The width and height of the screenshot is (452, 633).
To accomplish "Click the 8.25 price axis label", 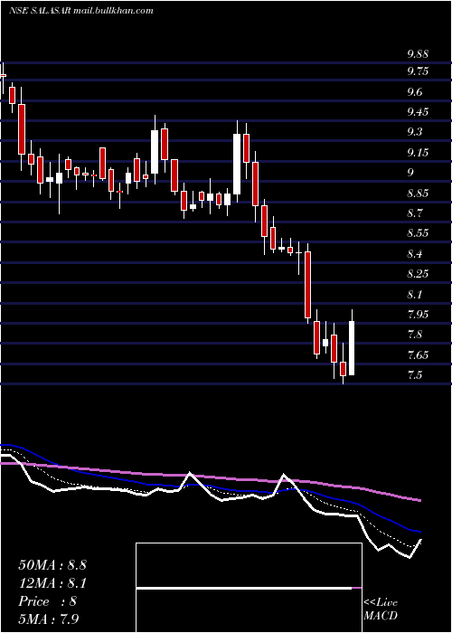I will coord(418,274).
